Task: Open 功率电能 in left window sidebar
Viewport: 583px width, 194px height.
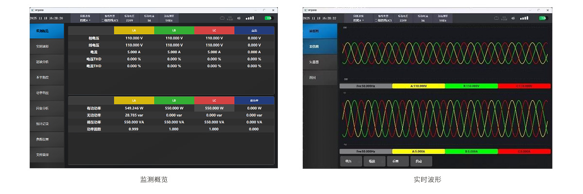Action: (x=47, y=93)
